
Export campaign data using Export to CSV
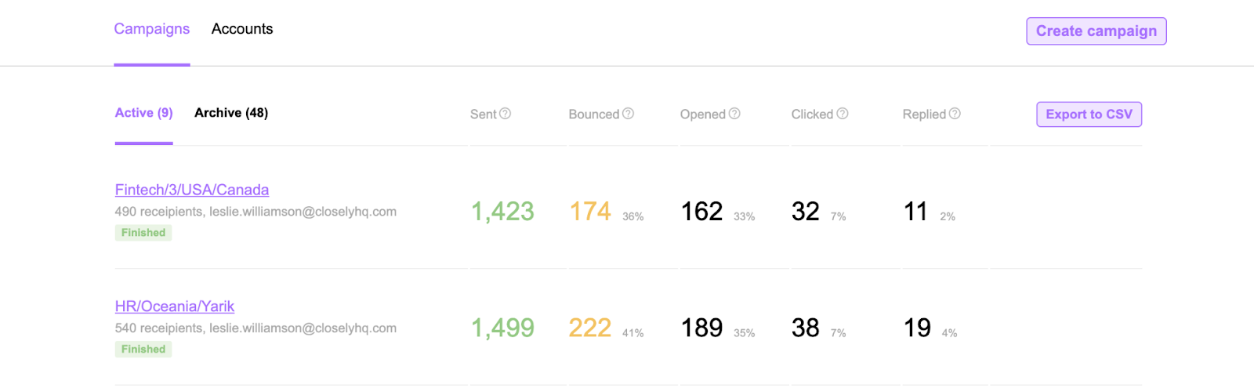point(1089,114)
